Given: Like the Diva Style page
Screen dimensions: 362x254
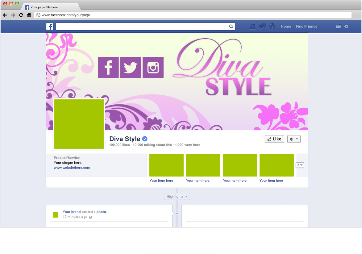Looking at the screenshot, I should [274, 139].
